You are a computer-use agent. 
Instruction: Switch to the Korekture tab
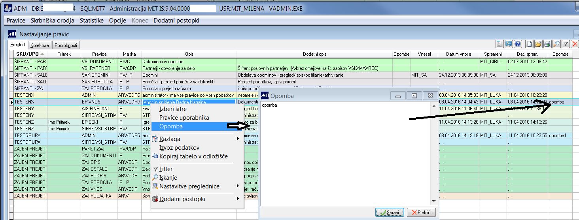40,45
